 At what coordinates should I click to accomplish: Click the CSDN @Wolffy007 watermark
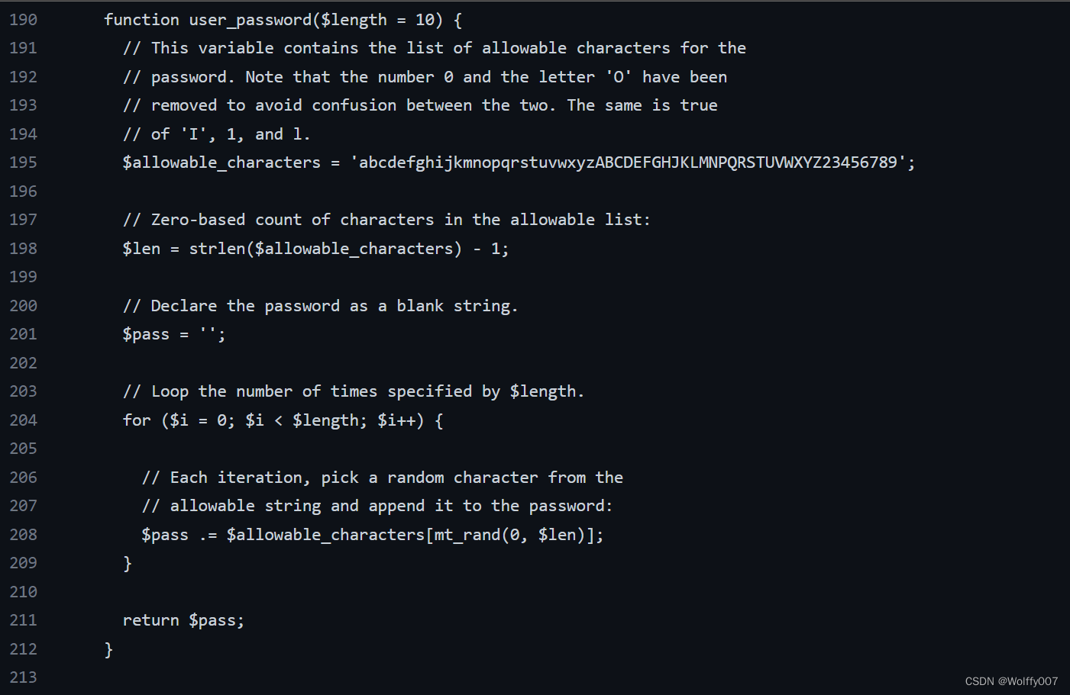(1011, 681)
